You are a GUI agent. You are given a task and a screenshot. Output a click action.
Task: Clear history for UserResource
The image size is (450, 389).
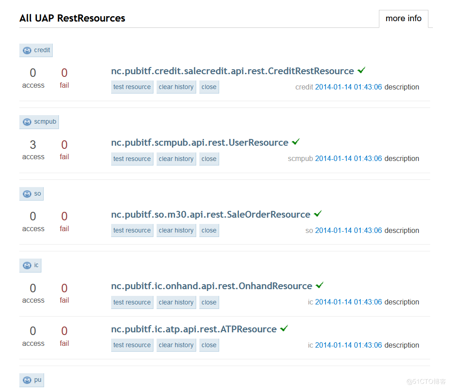176,159
